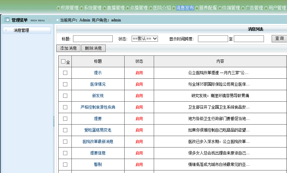Screen dimensions: 287x173
Task: Open the 严格控制食源性疾病 message link
Action: pos(98,107)
